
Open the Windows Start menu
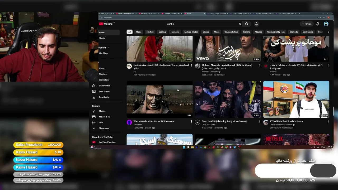[184, 147]
